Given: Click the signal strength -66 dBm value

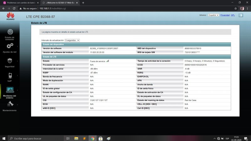Looking at the screenshot, I should [x=94, y=69].
